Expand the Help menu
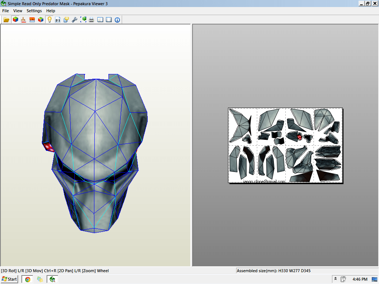Image resolution: width=379 pixels, height=284 pixels. 51,11
